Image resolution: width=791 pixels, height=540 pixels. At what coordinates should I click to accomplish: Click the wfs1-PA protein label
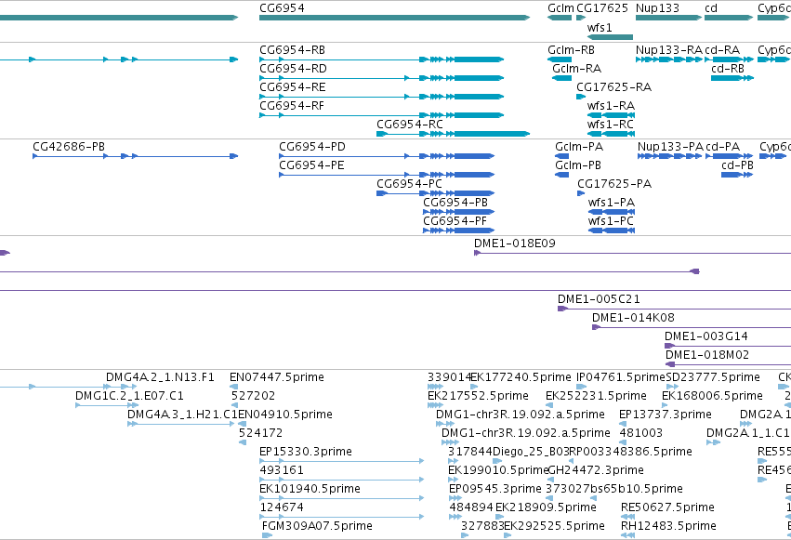point(611,203)
